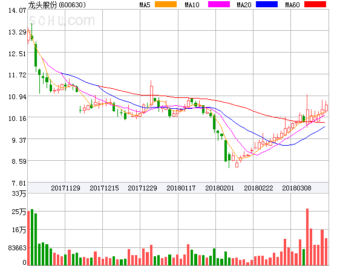
Task: Click the 12.51 price axis label
Action: (17, 54)
